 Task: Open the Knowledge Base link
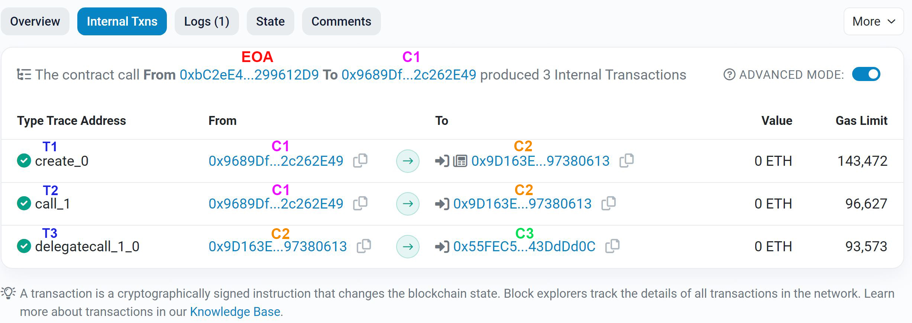tap(235, 311)
